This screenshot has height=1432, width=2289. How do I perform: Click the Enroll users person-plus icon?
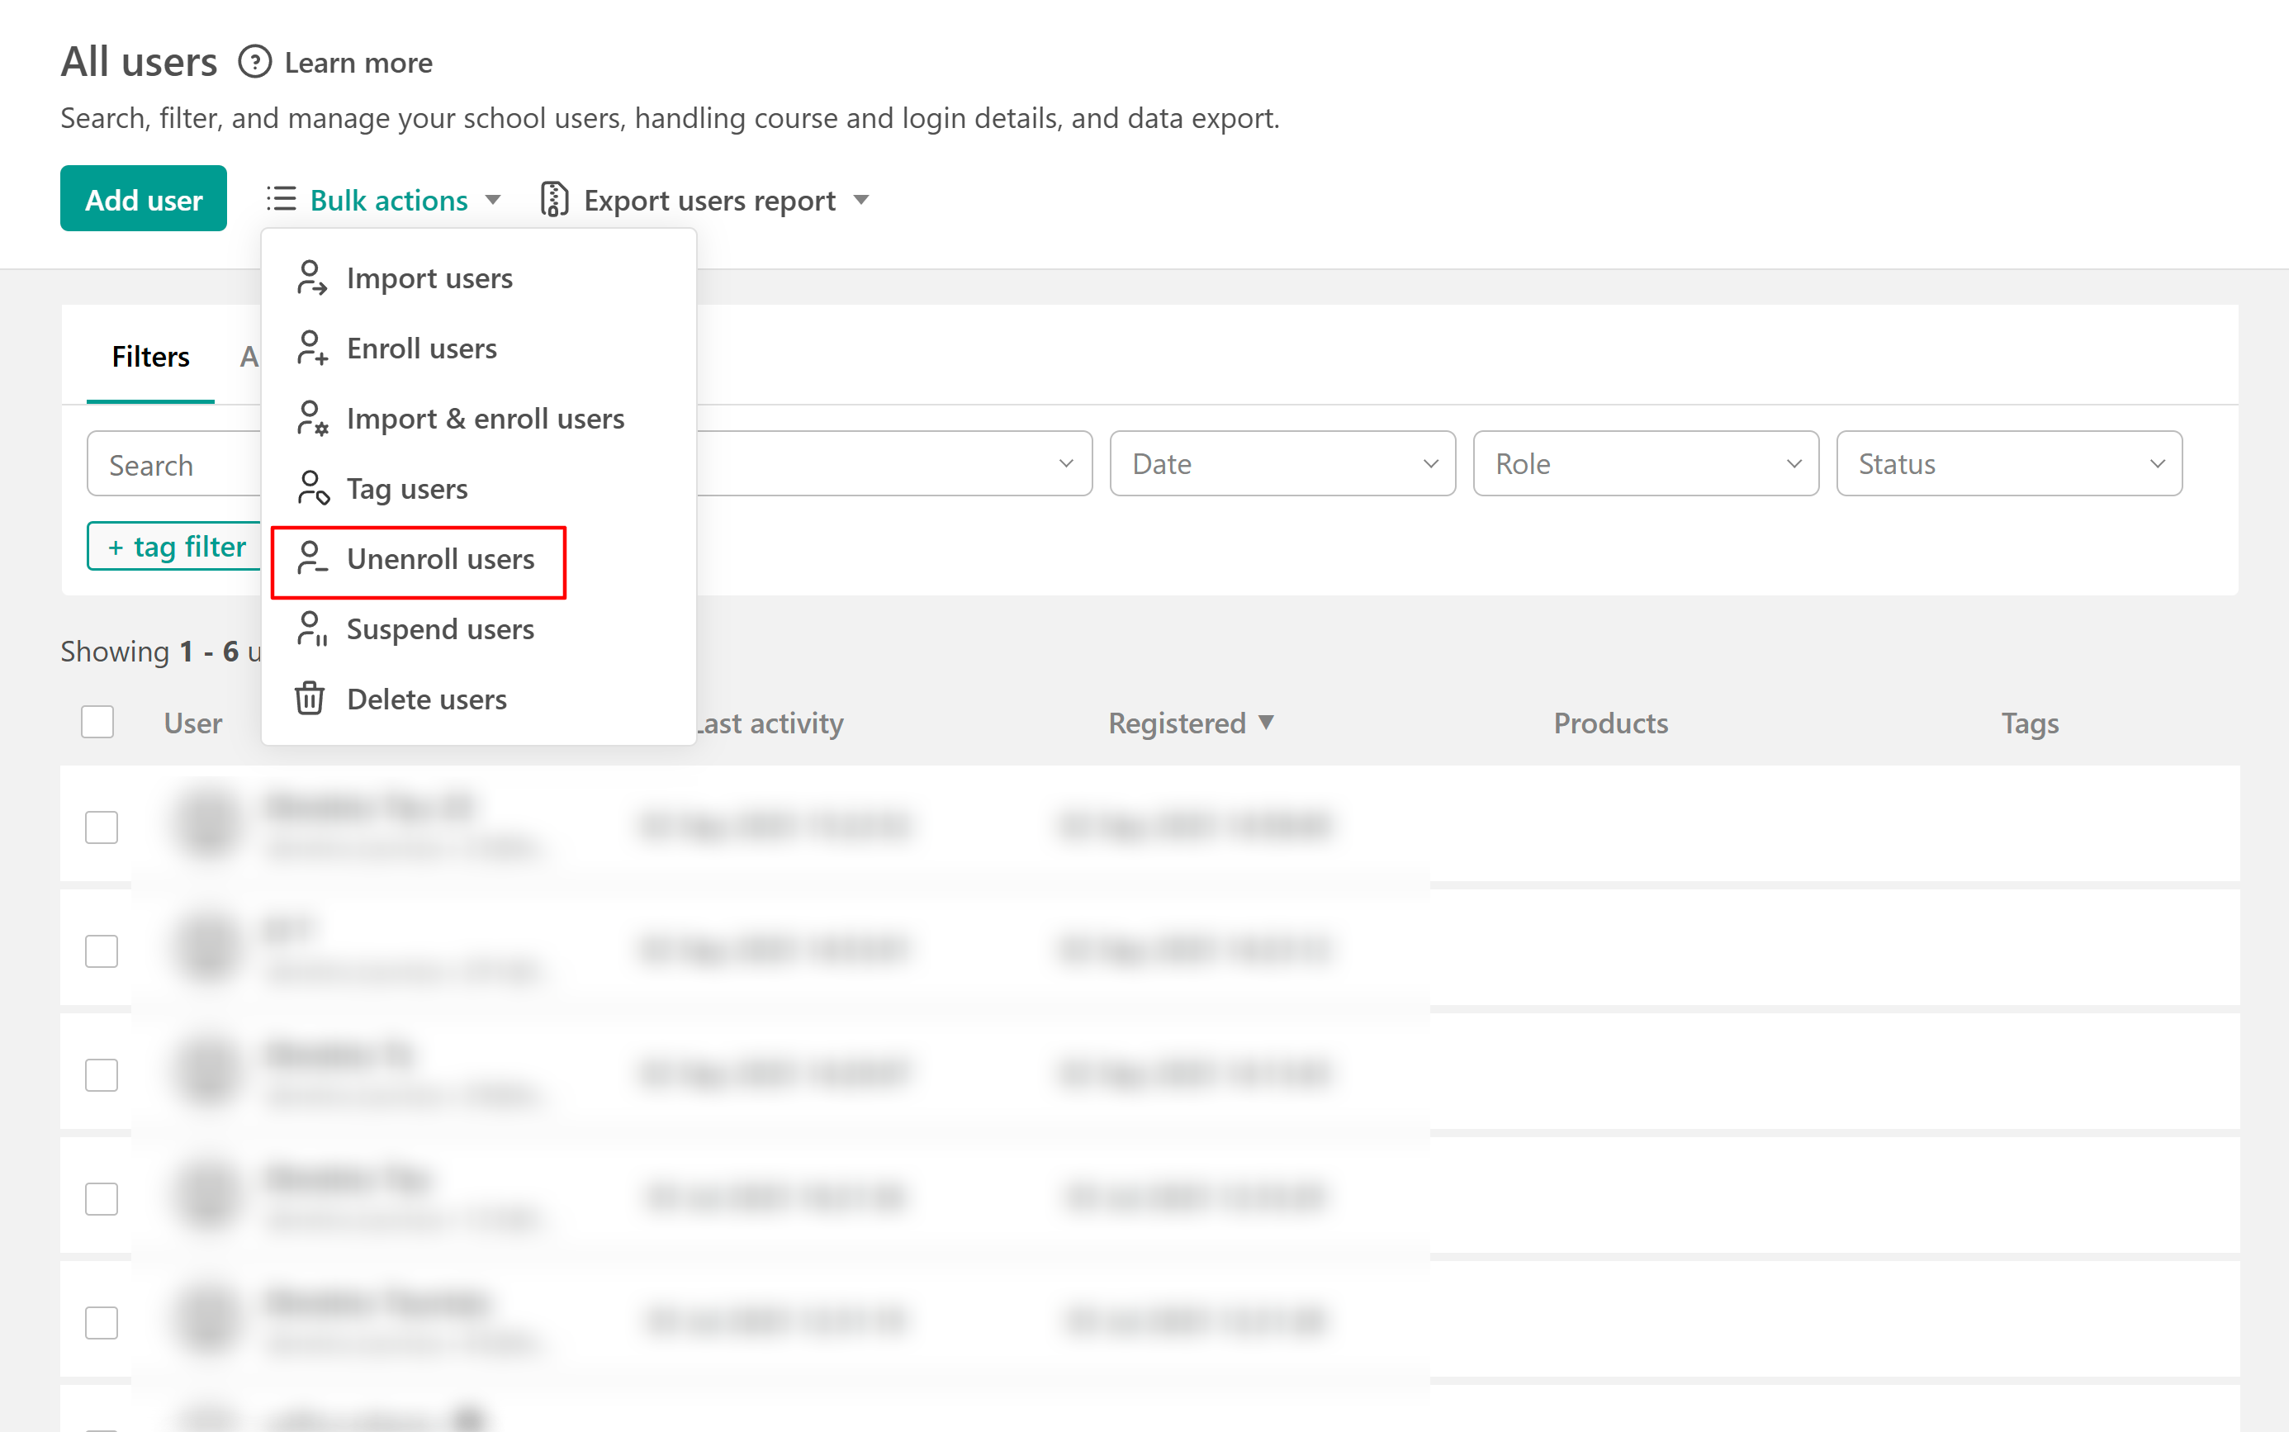pyautogui.click(x=310, y=349)
